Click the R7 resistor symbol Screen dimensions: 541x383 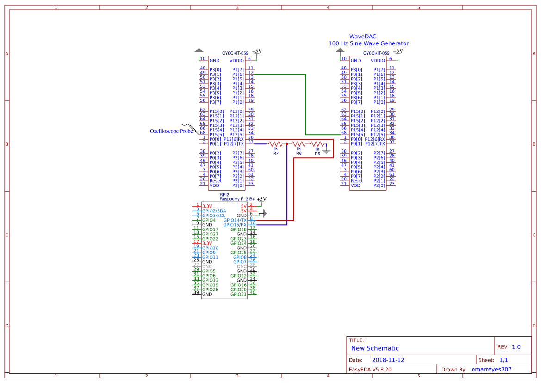click(x=275, y=144)
